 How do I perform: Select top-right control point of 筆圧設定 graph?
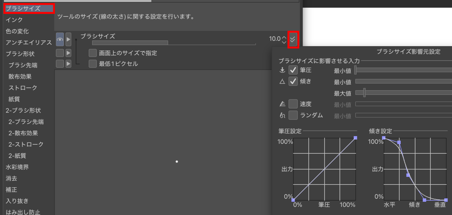pyautogui.click(x=355, y=138)
